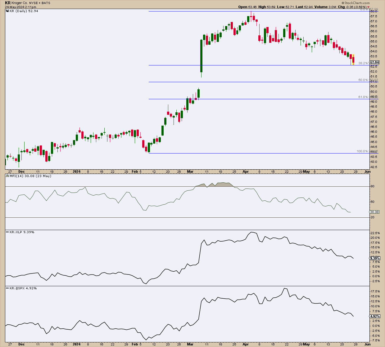
Task: Click the KR:XLP ratio legend icon
Action: click(x=7, y=232)
